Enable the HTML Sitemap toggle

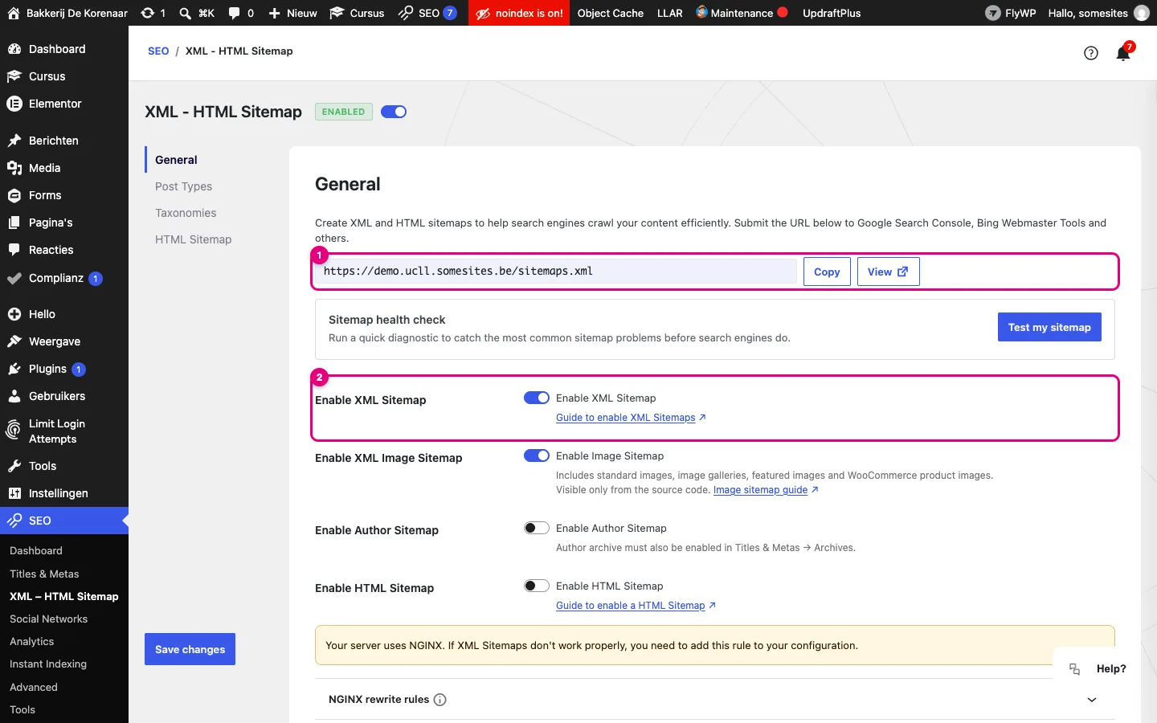(537, 586)
